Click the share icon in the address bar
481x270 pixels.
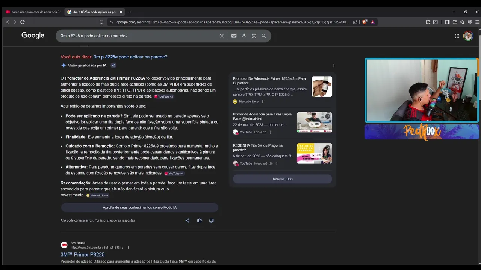[355, 22]
